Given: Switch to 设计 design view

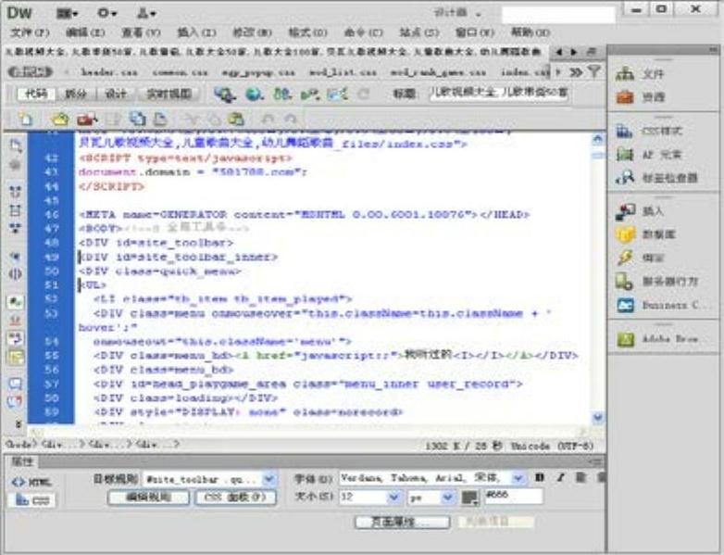Looking at the screenshot, I should point(116,94).
